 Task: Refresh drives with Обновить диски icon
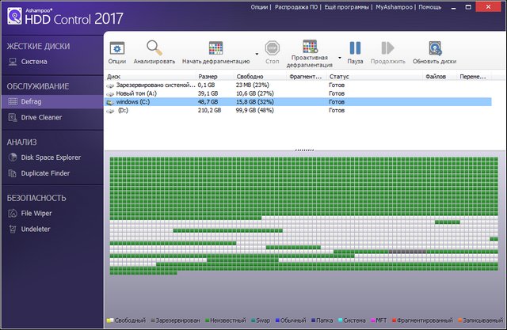pos(435,48)
